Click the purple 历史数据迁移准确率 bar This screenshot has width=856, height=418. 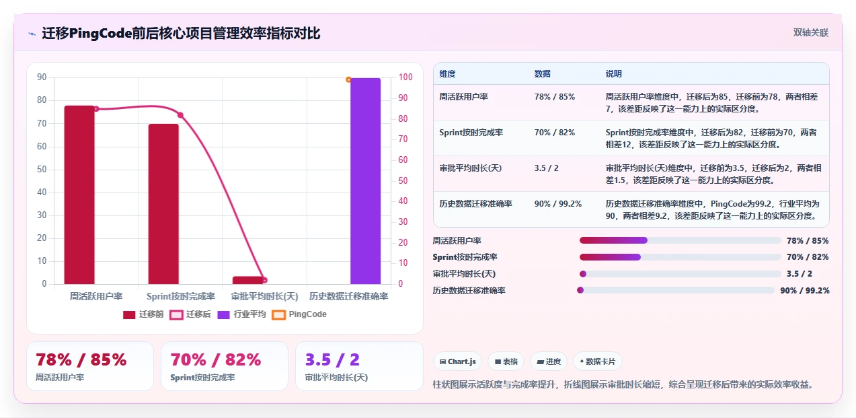[x=365, y=181]
